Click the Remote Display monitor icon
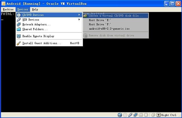The width and height of the screenshot is (182, 118). pos(19,36)
